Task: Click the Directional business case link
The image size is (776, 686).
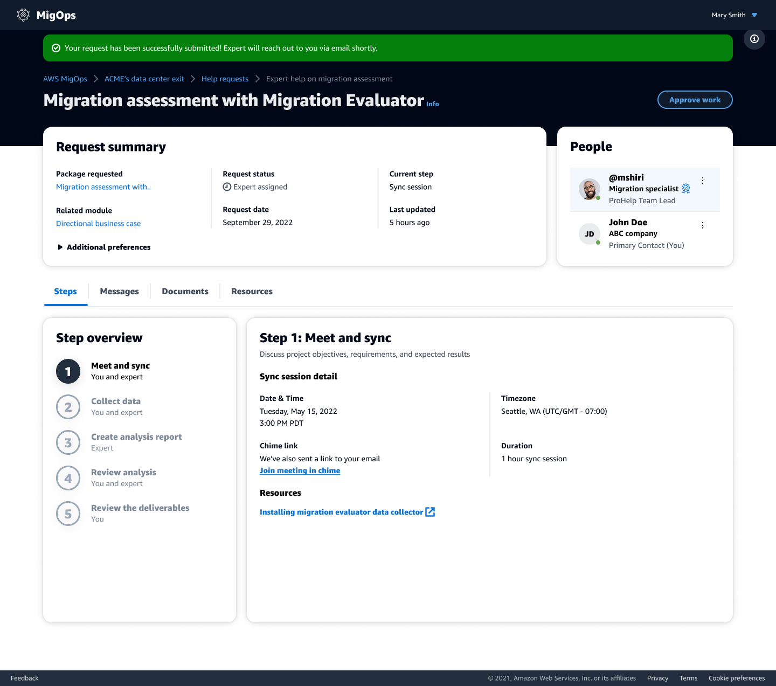Action: pos(98,223)
